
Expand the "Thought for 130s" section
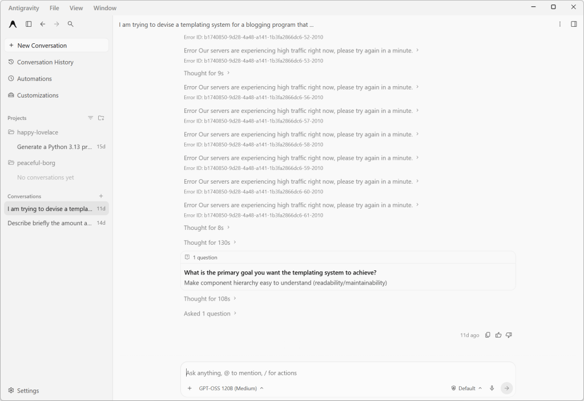210,242
